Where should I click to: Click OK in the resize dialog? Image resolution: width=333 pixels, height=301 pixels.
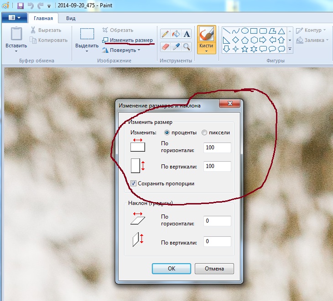172,269
